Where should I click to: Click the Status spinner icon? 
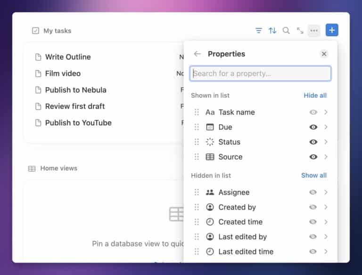pyautogui.click(x=210, y=142)
